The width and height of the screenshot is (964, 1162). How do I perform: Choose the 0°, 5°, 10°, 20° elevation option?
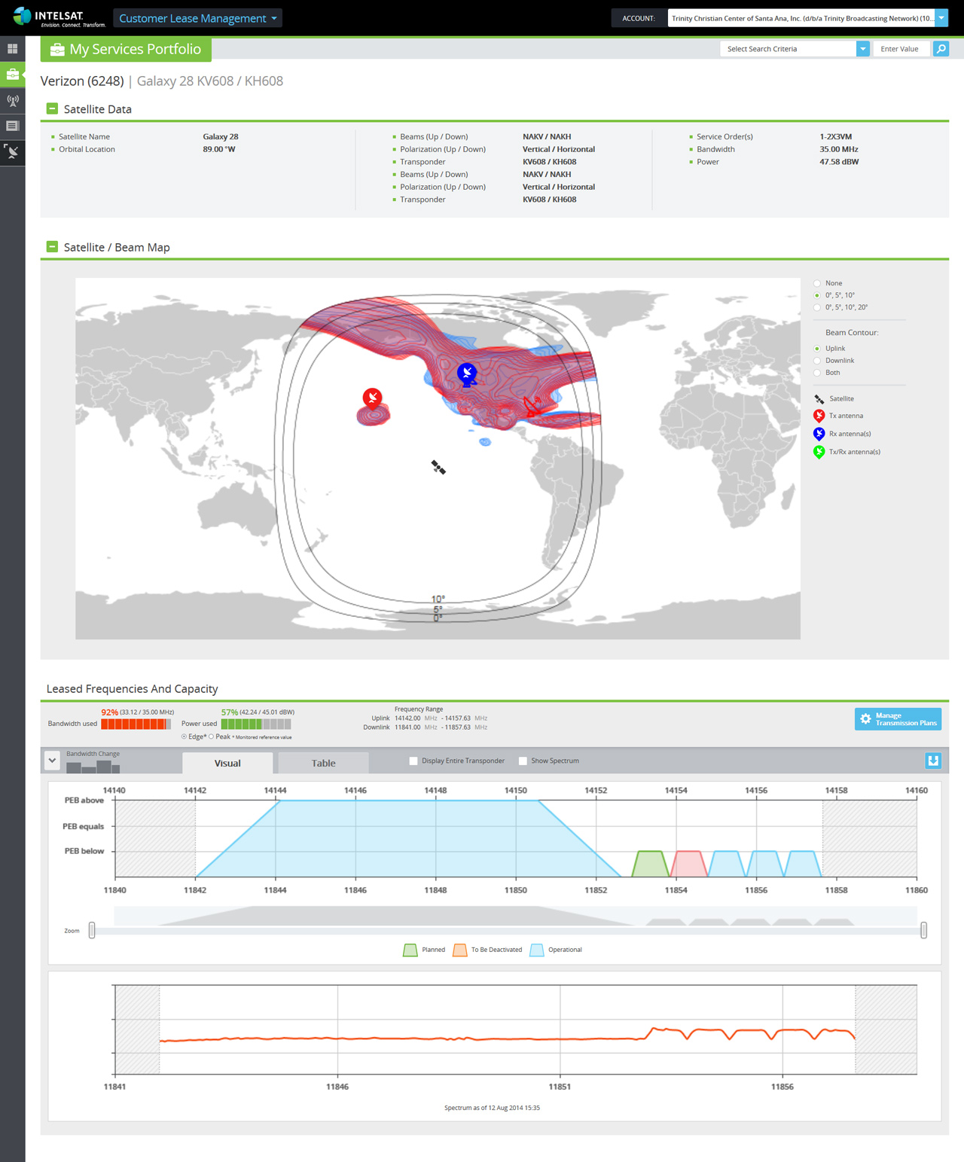coord(817,307)
